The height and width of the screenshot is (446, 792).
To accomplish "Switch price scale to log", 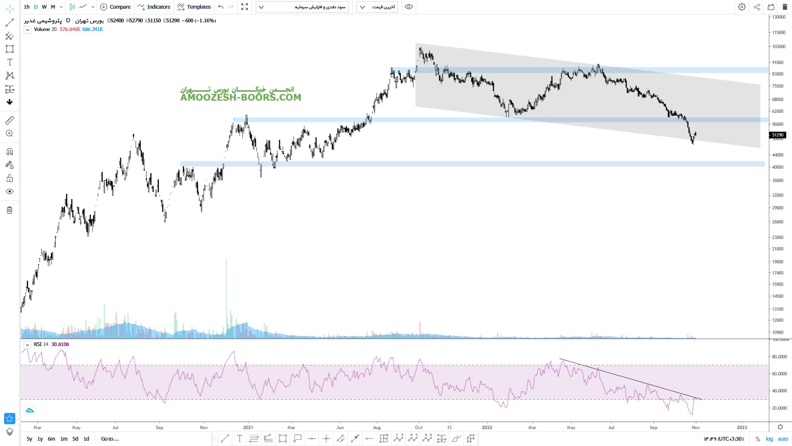I will [x=769, y=439].
